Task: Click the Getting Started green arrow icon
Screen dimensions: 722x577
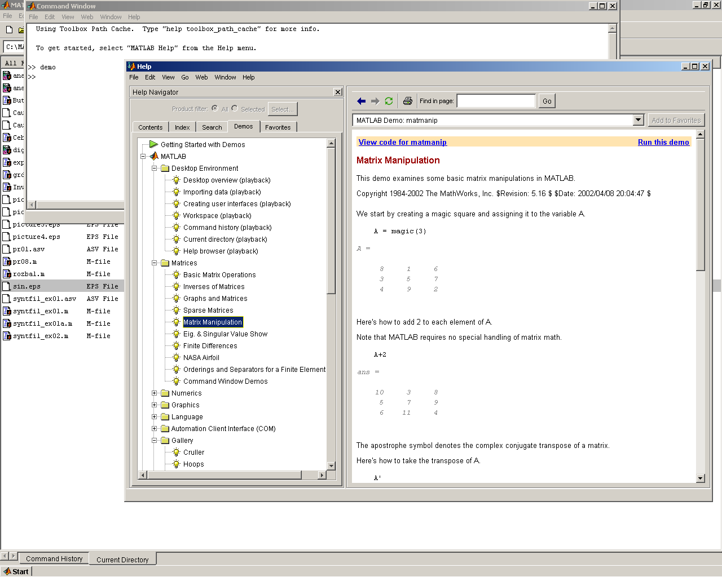Action: pyautogui.click(x=153, y=144)
